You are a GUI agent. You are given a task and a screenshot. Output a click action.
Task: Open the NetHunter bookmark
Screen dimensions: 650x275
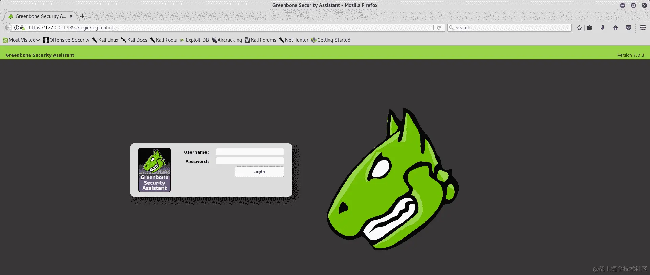click(294, 40)
